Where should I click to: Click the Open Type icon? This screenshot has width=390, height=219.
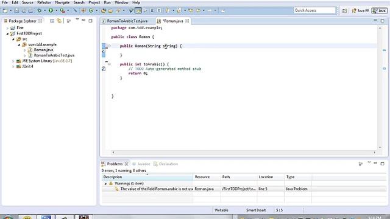tap(104, 10)
